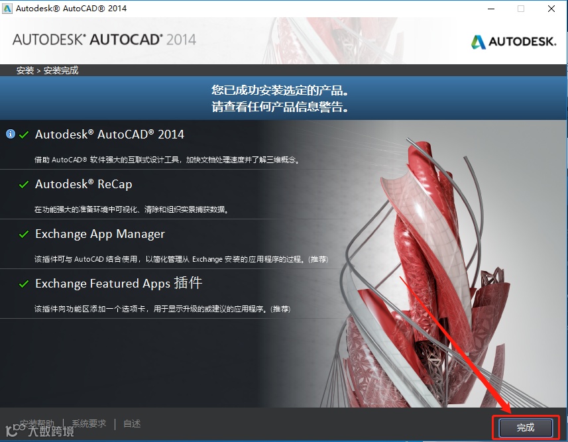
Task: Click the Autodesk logo in the header
Action: tap(513, 42)
